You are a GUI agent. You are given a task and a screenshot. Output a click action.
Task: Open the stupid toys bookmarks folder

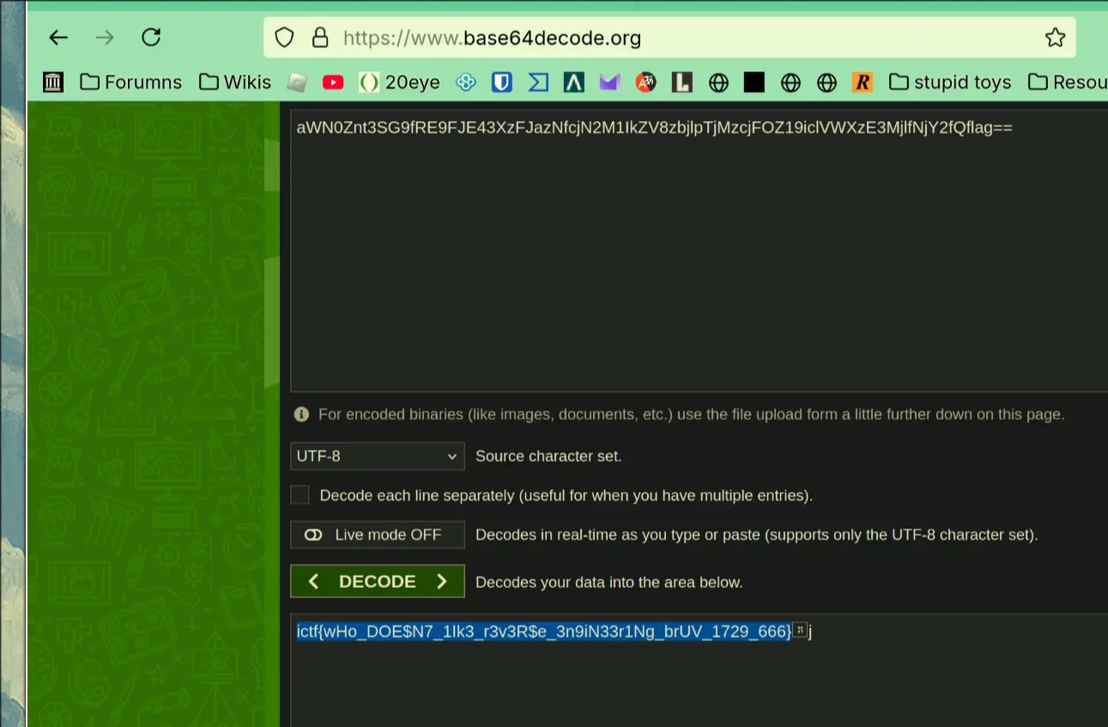coord(950,82)
